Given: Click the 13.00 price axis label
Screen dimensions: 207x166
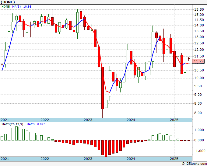Looking at the screenshot, I should tap(199, 37).
